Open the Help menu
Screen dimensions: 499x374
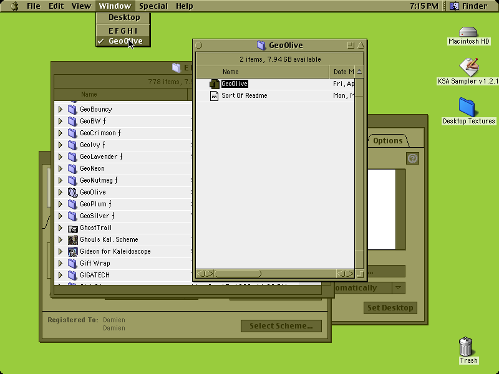pyautogui.click(x=185, y=6)
